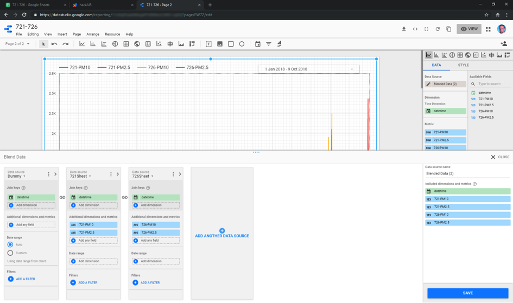Click the share/add people icon
Screen dimensions: 513x303
(x=504, y=44)
